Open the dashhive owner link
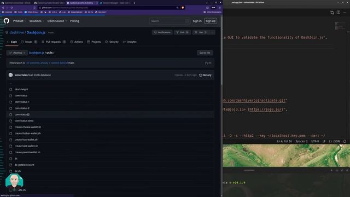 (x=16, y=32)
